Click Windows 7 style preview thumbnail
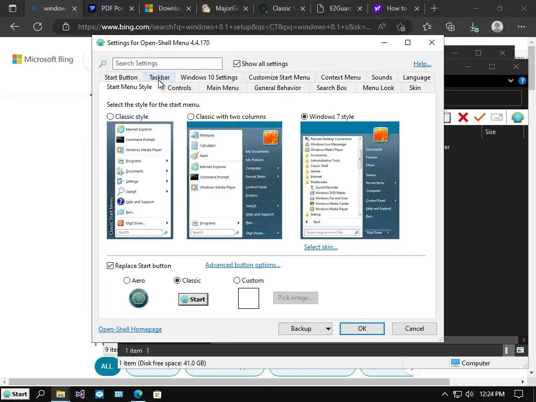This screenshot has width=536, height=402. [x=350, y=180]
